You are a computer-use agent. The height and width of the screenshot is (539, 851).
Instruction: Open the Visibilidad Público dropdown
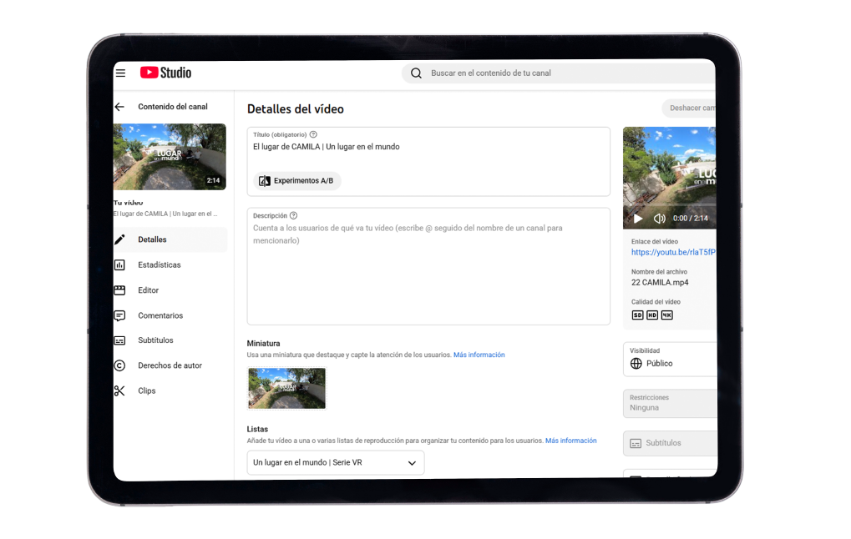(669, 359)
